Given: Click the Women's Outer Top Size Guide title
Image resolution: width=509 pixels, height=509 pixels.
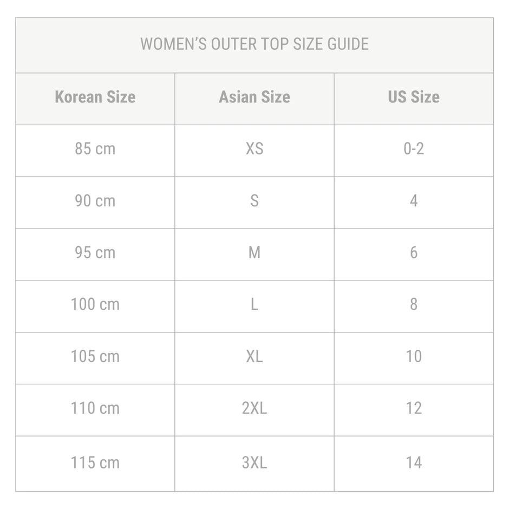Looking at the screenshot, I should pos(255,44).
